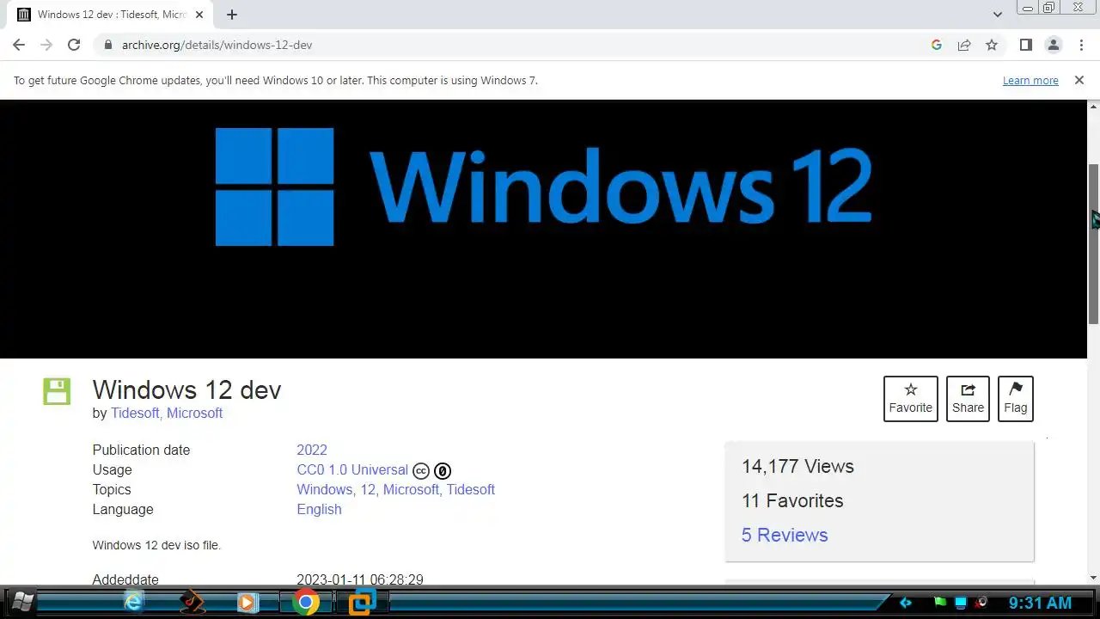
Task: Click the blue arrow system tray icon
Action: point(905,603)
